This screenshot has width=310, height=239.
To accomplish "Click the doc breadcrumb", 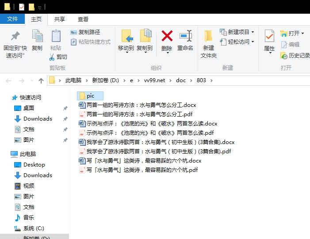I will click(181, 80).
